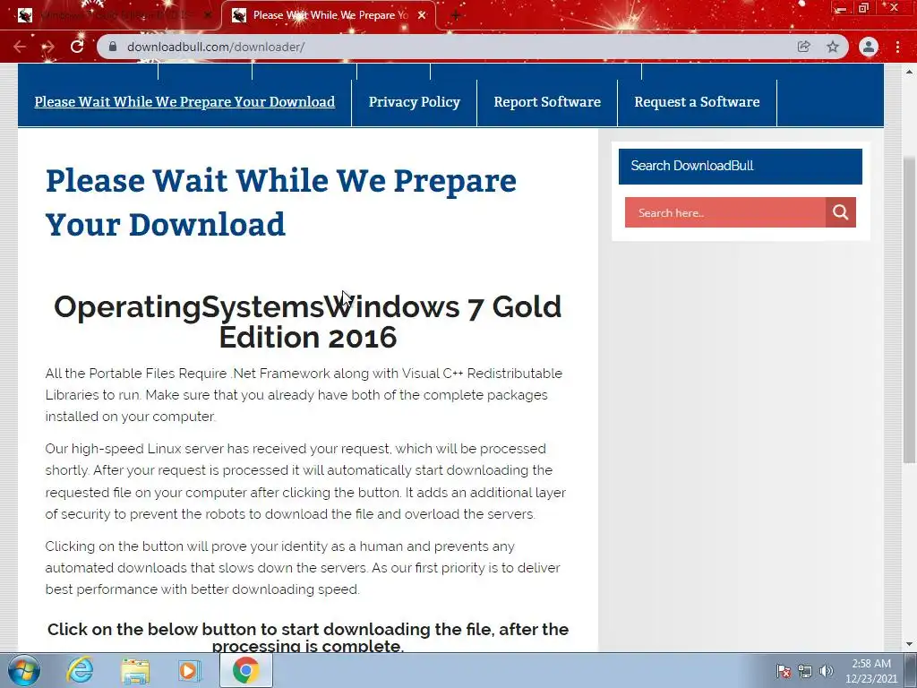Viewport: 917px width, 688px height.
Task: Click the padlock site security icon
Action: click(113, 47)
